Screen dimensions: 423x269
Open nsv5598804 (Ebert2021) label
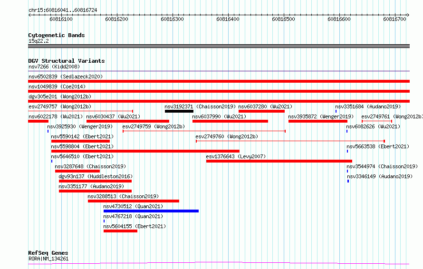pyautogui.click(x=82, y=146)
